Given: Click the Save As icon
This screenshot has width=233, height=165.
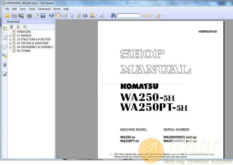Looking at the screenshot, I should [21, 15].
